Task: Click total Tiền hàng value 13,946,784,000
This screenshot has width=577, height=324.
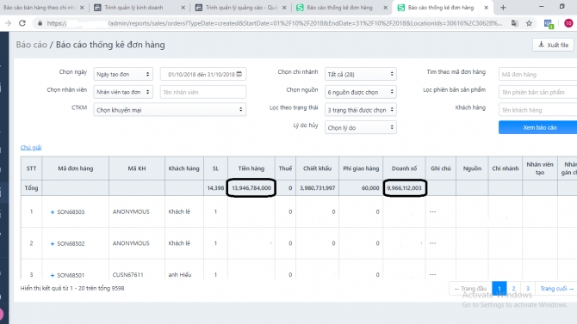Action: pos(251,187)
